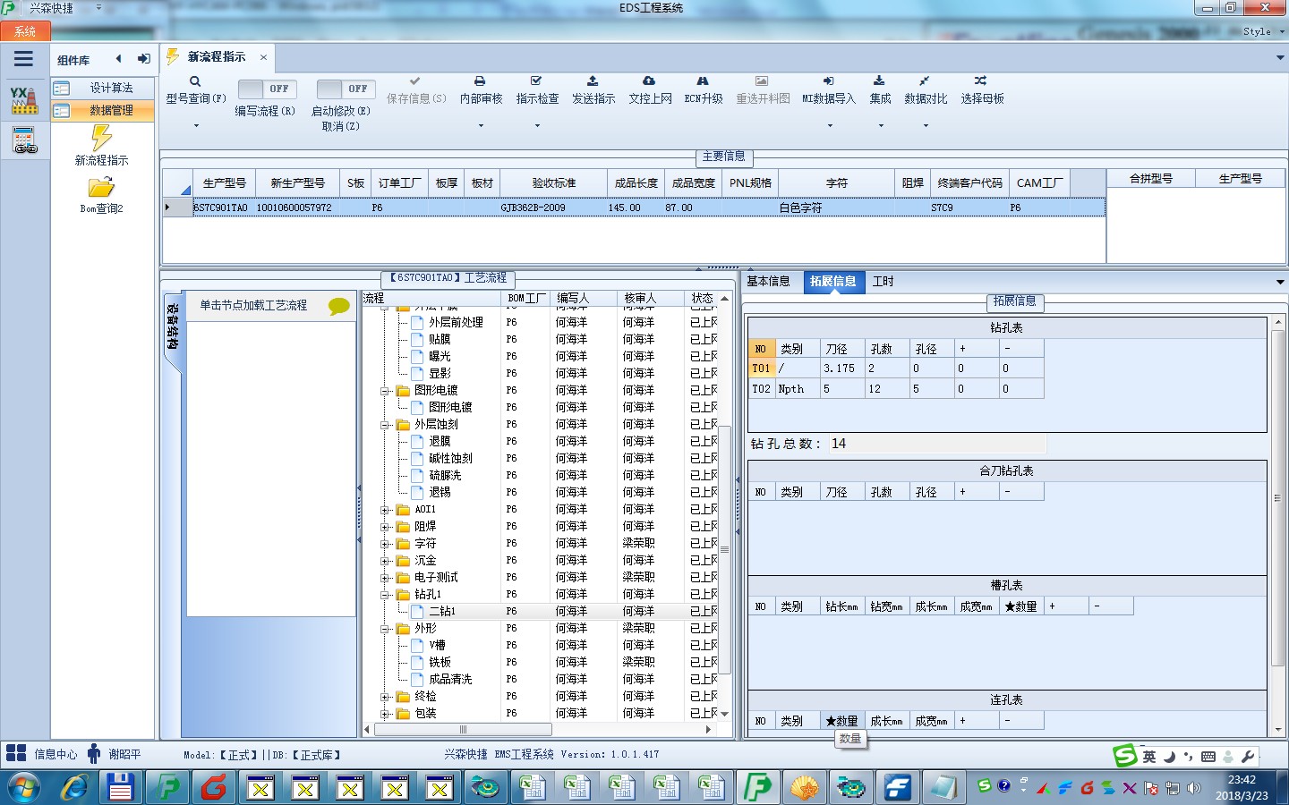Open the 系统 menu tab
Viewport: 1289px width, 805px height.
(25, 31)
